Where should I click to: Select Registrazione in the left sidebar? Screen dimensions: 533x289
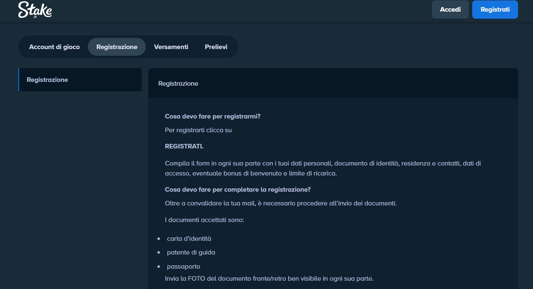click(x=47, y=79)
